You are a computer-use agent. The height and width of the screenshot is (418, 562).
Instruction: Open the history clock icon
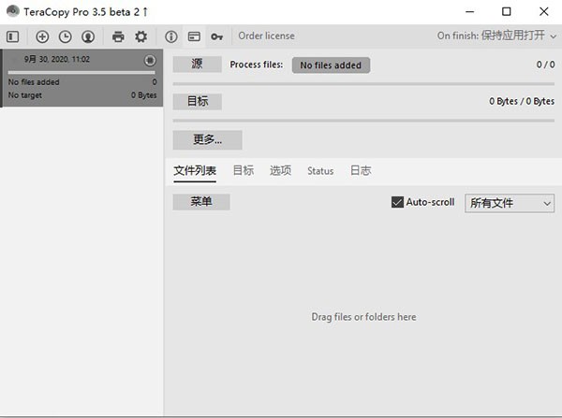pyautogui.click(x=65, y=36)
